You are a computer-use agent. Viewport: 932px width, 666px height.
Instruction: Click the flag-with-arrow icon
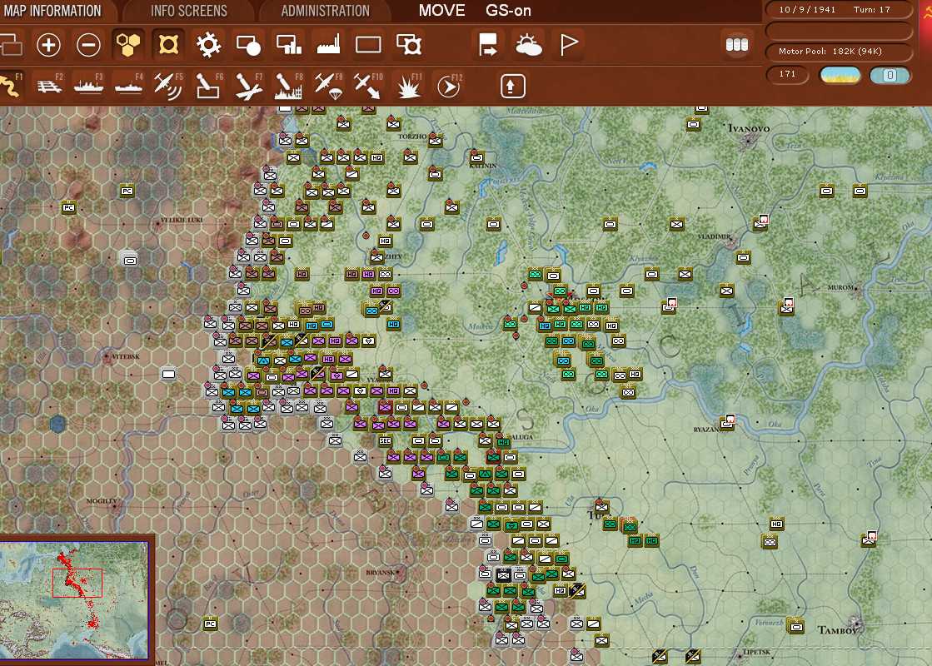coord(488,45)
